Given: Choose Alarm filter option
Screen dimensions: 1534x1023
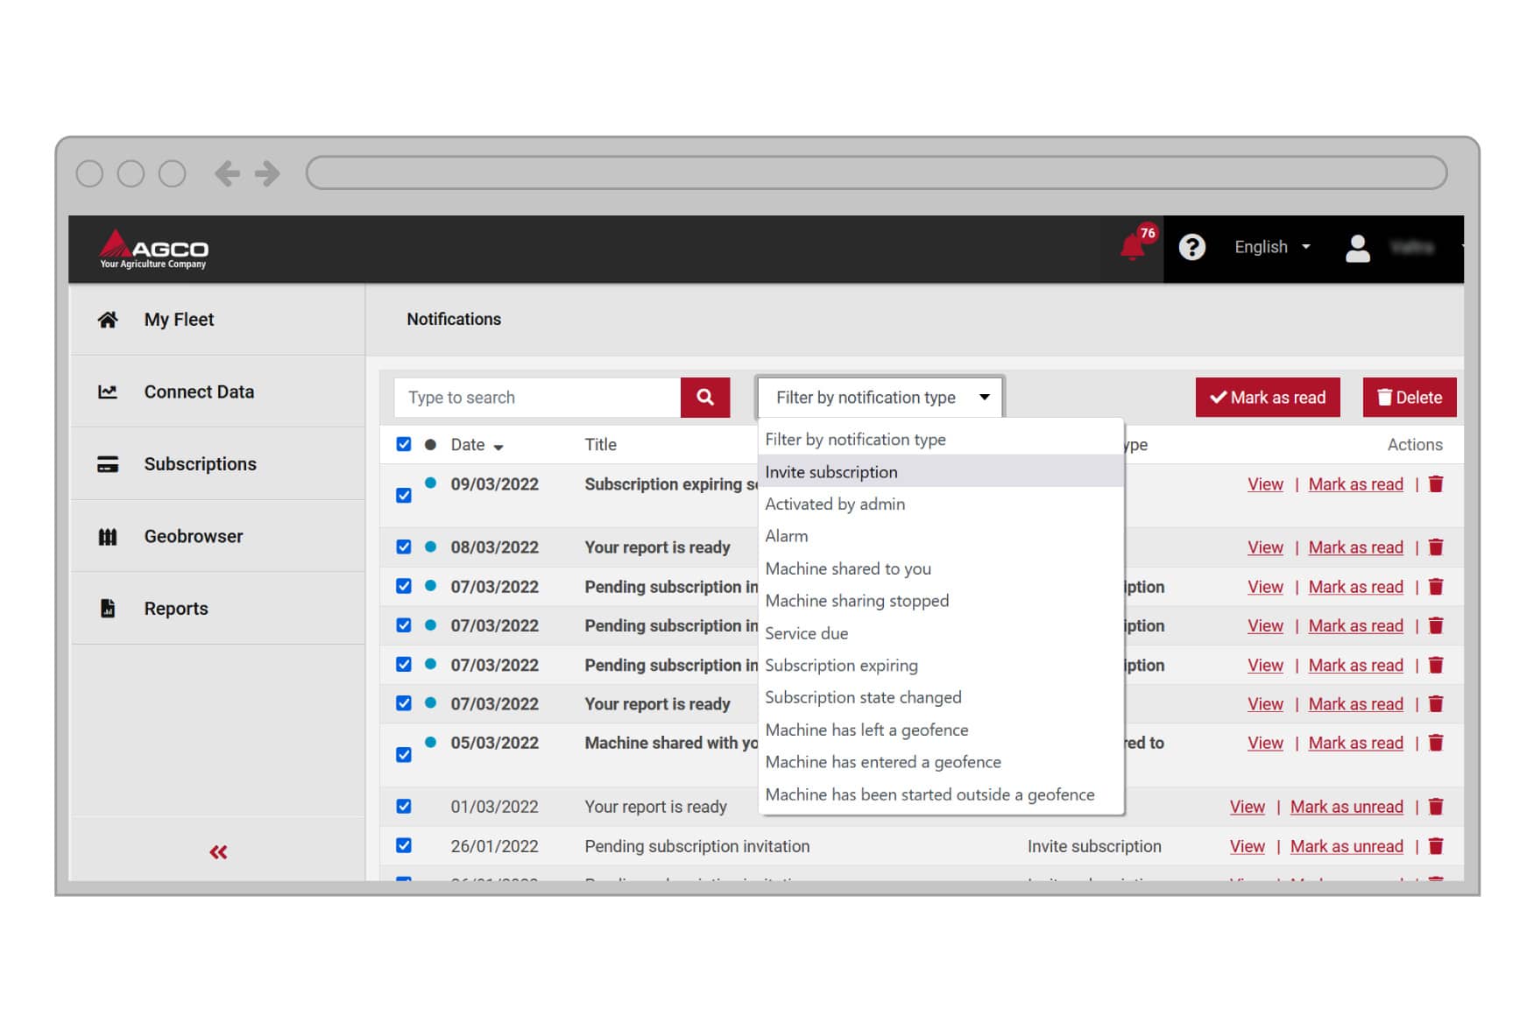Looking at the screenshot, I should tap(941, 536).
